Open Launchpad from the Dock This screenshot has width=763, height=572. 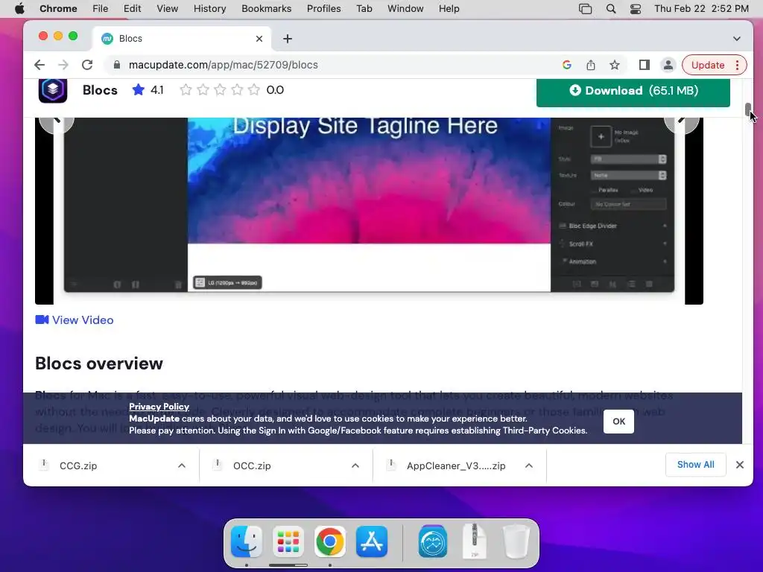288,541
